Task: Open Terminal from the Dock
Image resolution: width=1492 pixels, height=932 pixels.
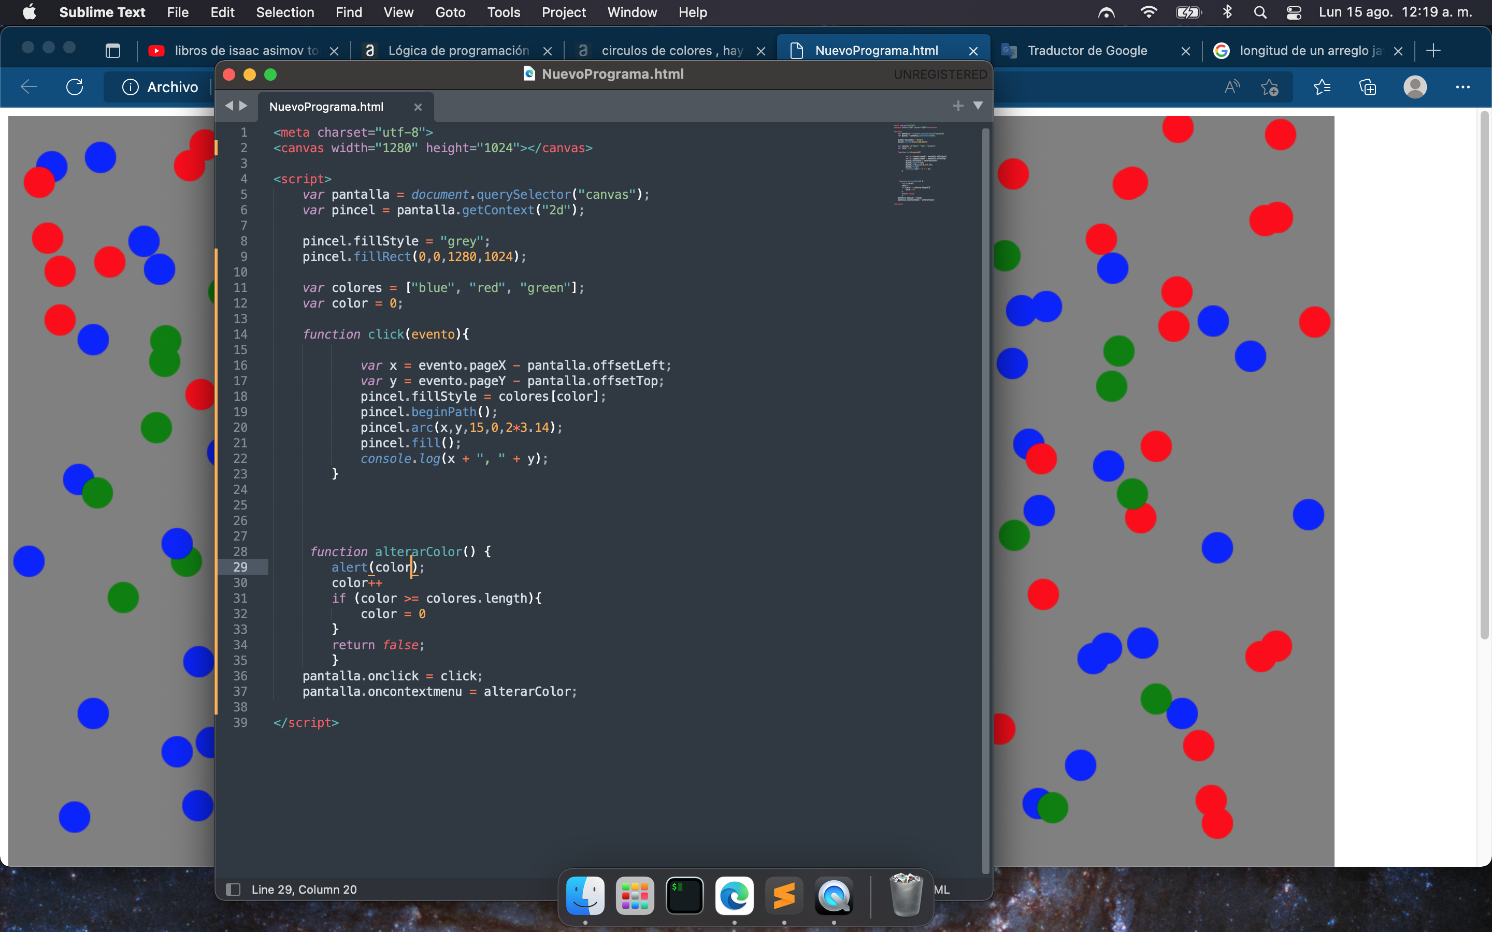Action: [x=684, y=896]
